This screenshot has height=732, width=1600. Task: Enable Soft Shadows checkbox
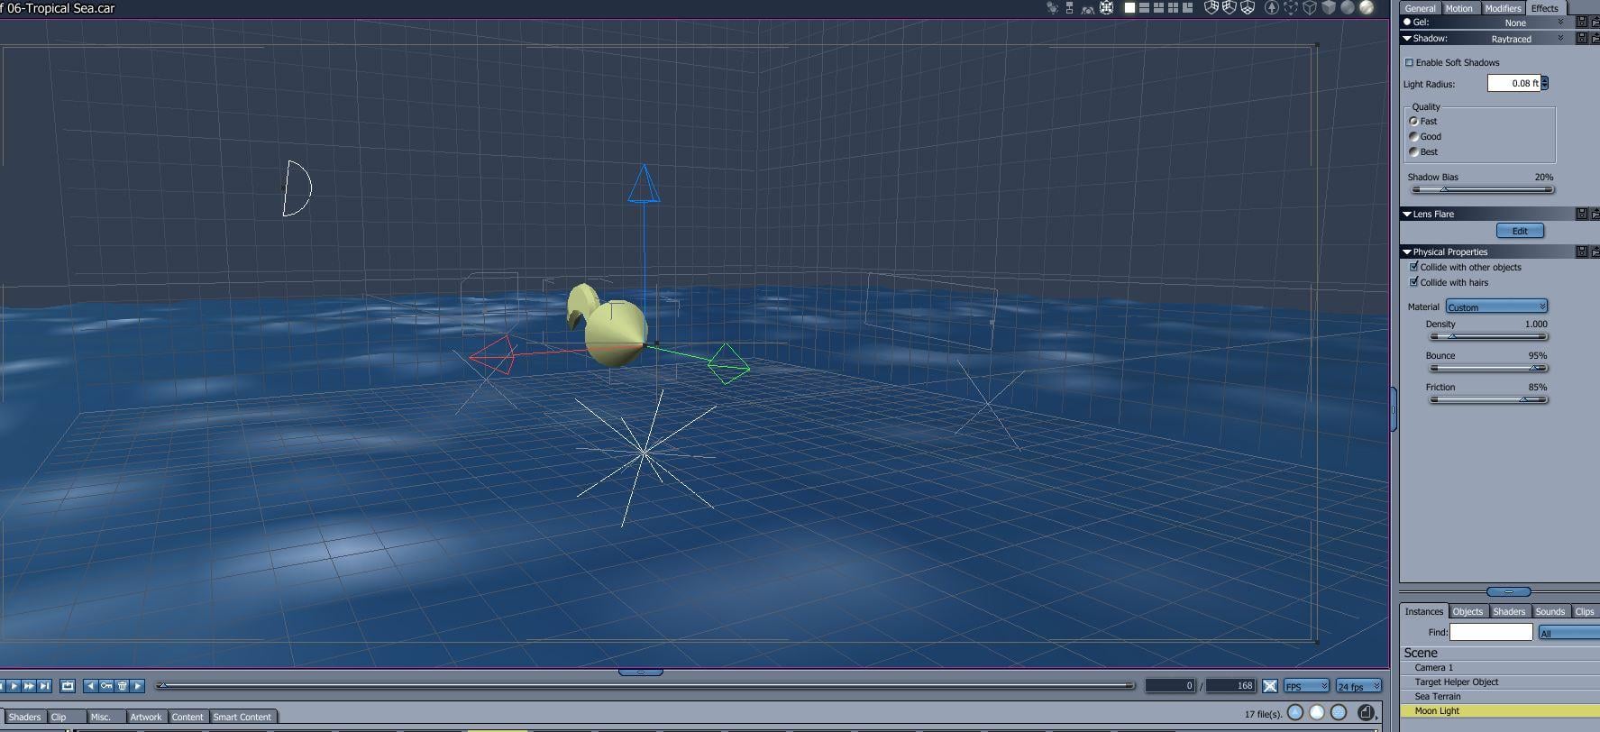pyautogui.click(x=1410, y=62)
